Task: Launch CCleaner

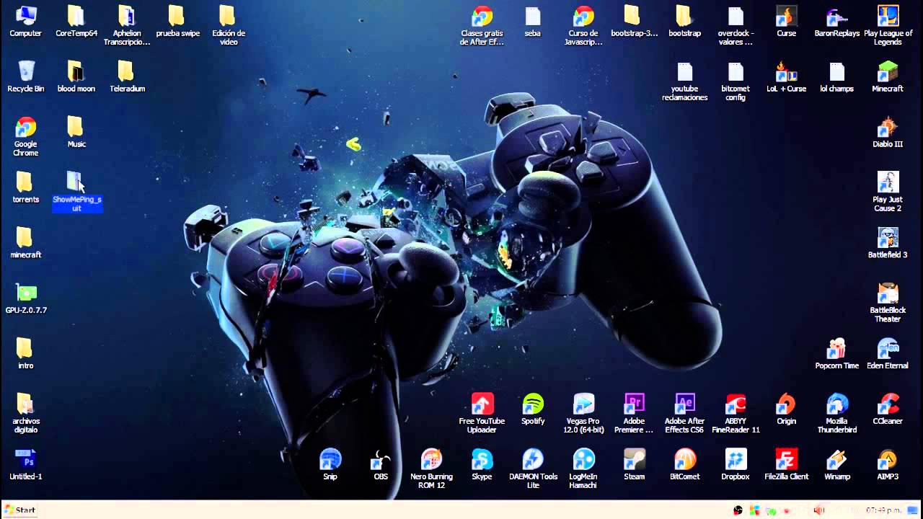Action: 888,410
